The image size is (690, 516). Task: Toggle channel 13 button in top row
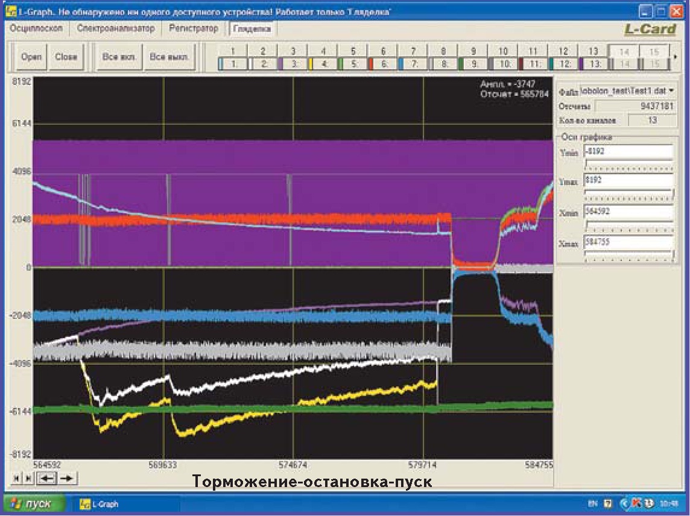click(593, 51)
